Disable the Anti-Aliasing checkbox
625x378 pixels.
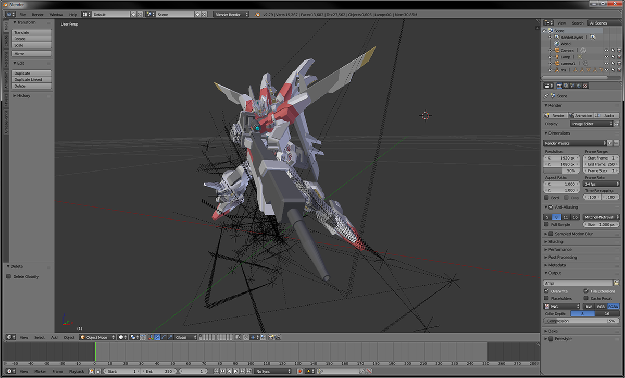pos(551,207)
